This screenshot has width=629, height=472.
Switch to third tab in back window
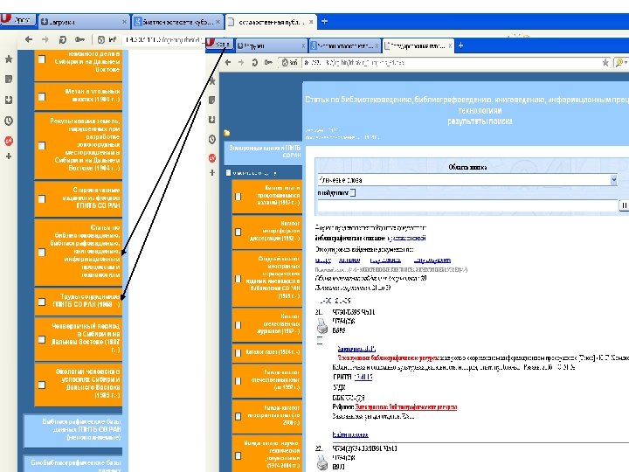point(271,22)
